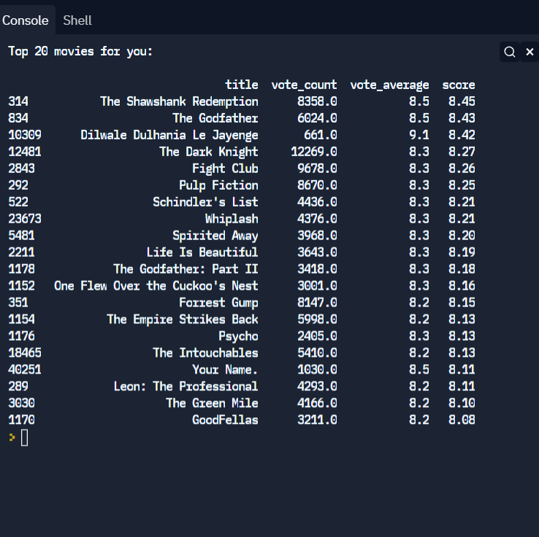Select 'Psycho' title text

pos(238,336)
